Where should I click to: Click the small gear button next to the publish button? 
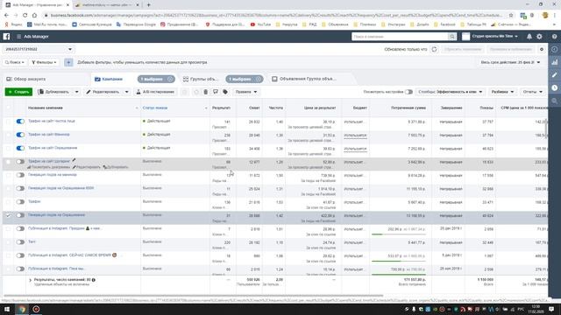pos(542,49)
